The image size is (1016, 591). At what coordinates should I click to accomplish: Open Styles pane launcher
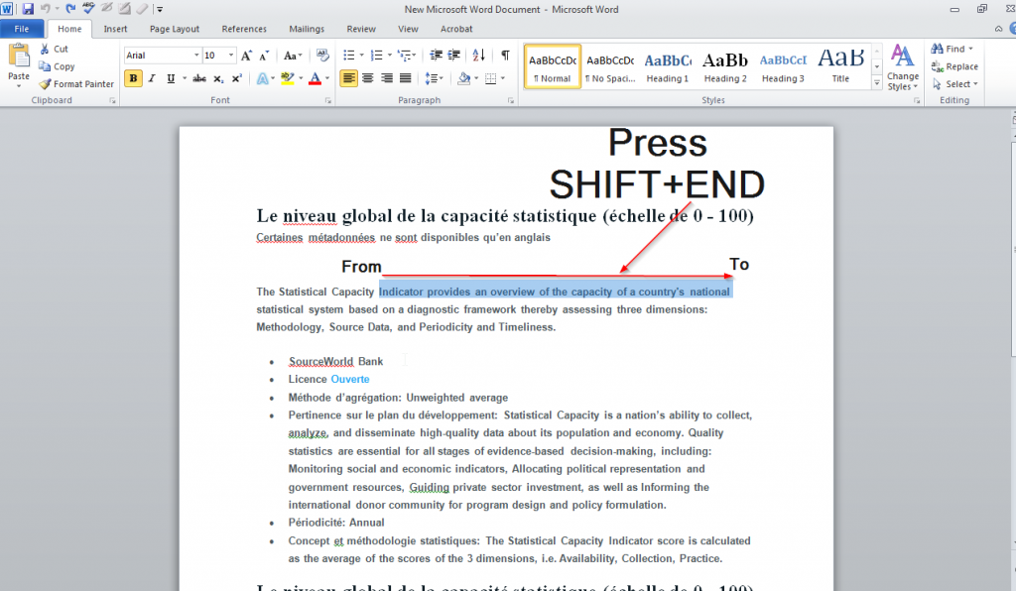pyautogui.click(x=916, y=101)
